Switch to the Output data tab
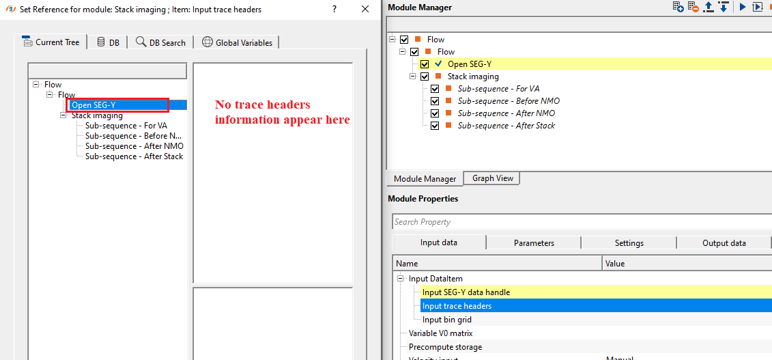 click(x=724, y=243)
